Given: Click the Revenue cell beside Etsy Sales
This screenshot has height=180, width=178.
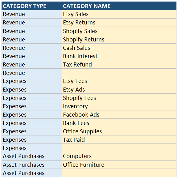Looking at the screenshot, I should [x=32, y=14].
